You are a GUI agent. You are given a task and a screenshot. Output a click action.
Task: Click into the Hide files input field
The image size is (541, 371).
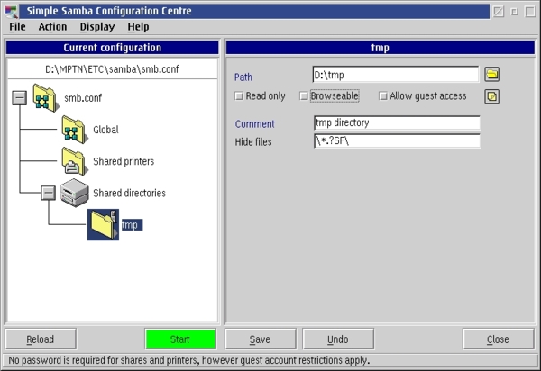point(397,140)
